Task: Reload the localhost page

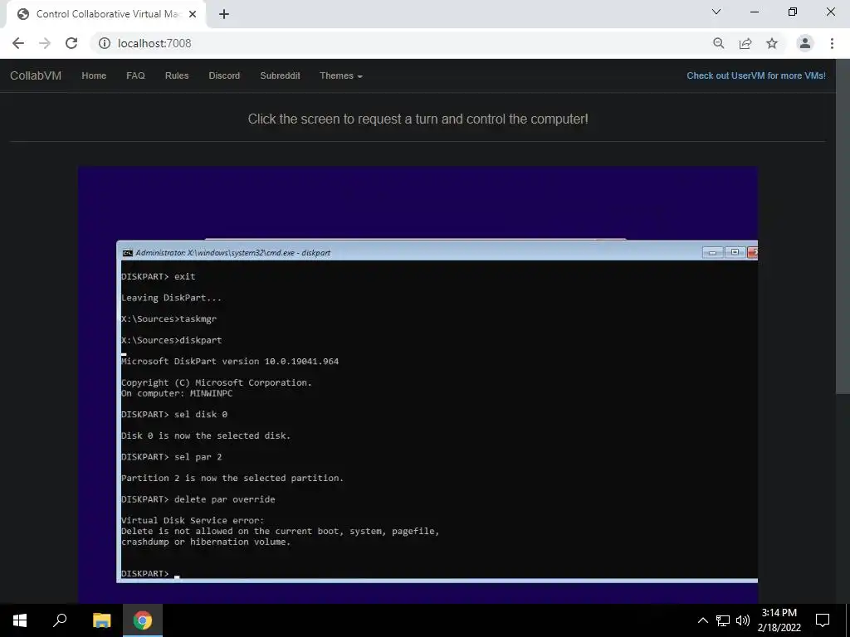Action: pyautogui.click(x=71, y=43)
